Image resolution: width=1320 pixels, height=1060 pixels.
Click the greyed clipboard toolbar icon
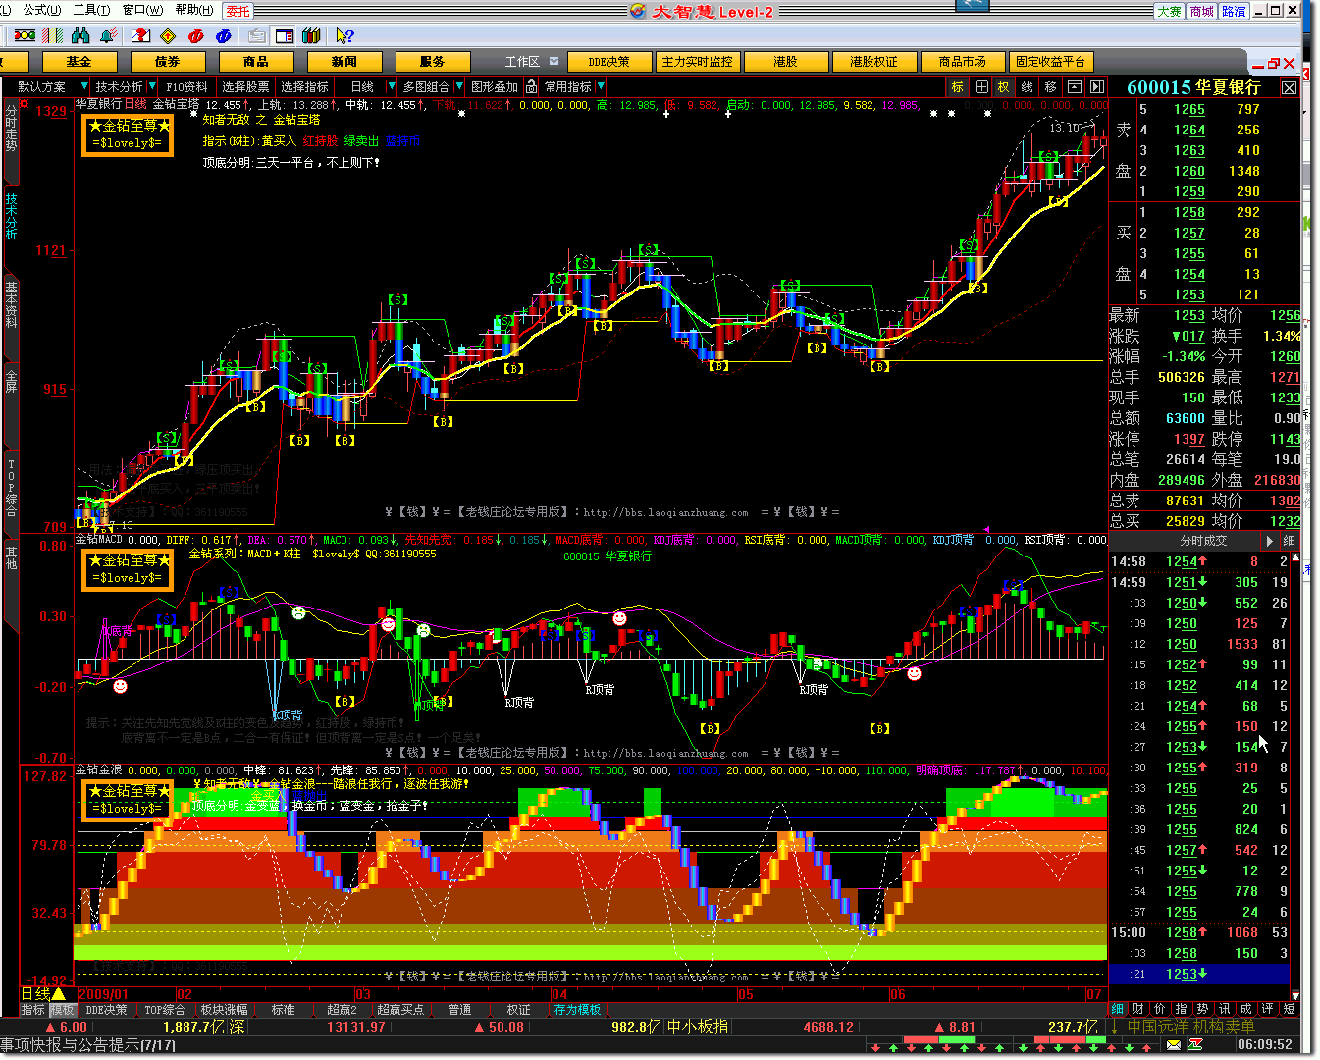click(256, 36)
